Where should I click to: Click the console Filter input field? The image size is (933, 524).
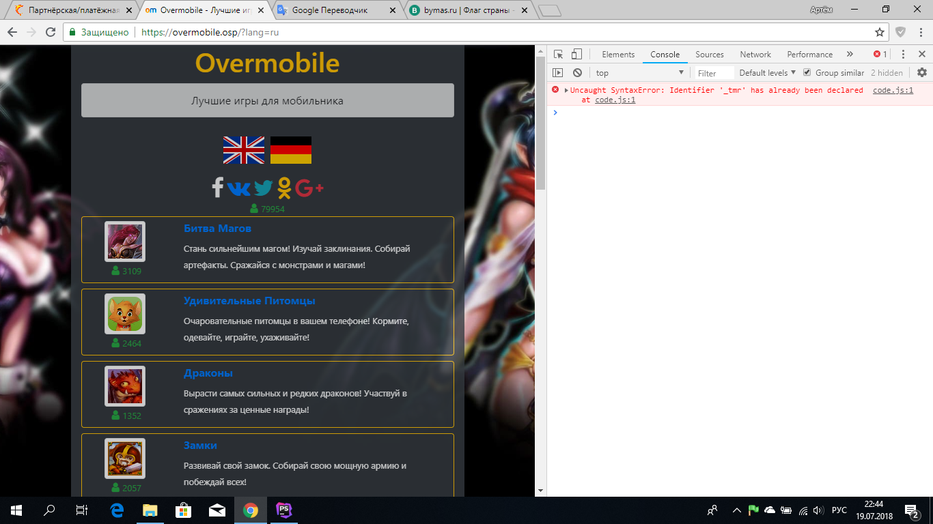pyautogui.click(x=714, y=73)
